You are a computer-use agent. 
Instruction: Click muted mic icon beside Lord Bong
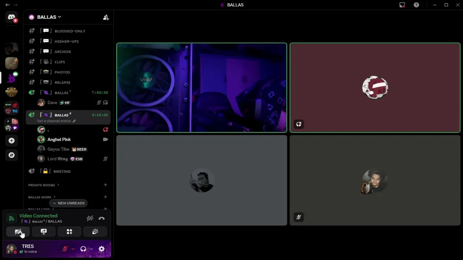(x=105, y=159)
